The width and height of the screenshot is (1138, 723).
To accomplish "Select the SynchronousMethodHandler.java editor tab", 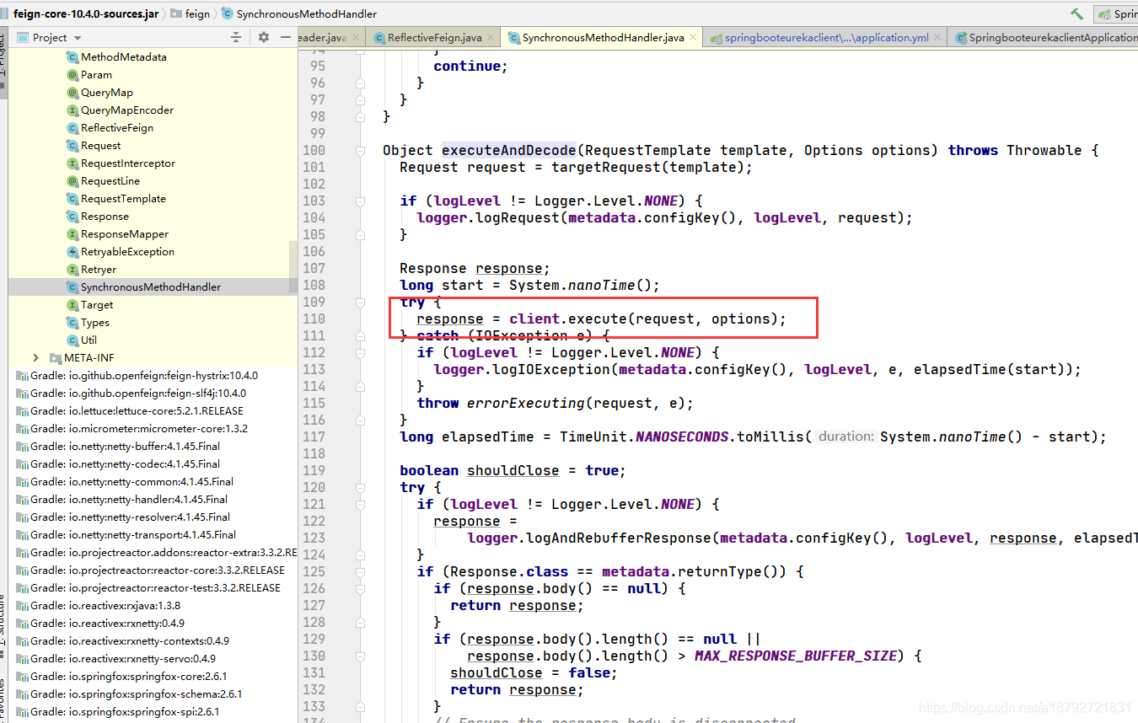I will point(603,37).
